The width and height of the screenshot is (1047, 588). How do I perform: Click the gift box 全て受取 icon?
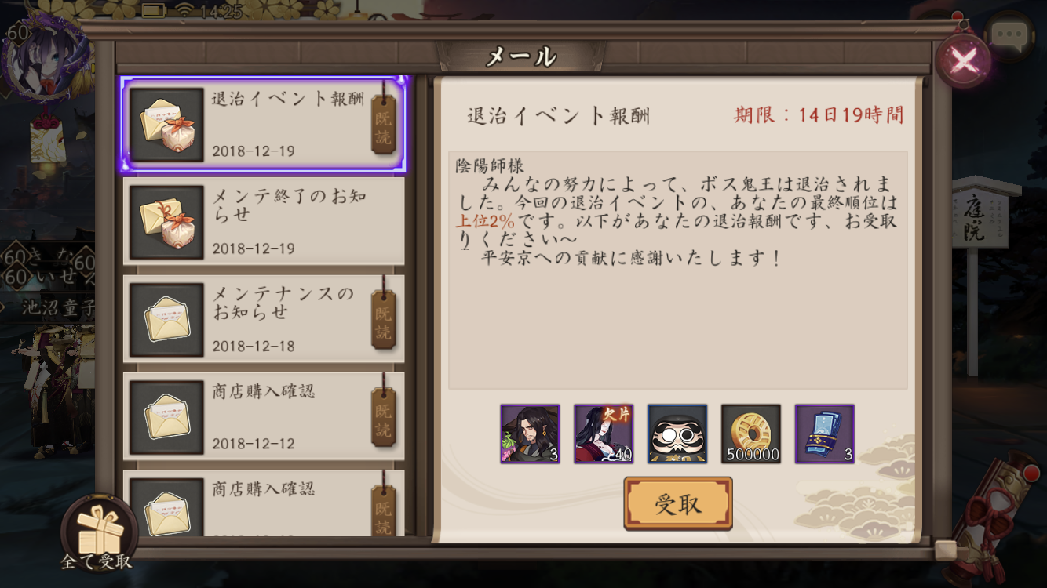(x=98, y=532)
